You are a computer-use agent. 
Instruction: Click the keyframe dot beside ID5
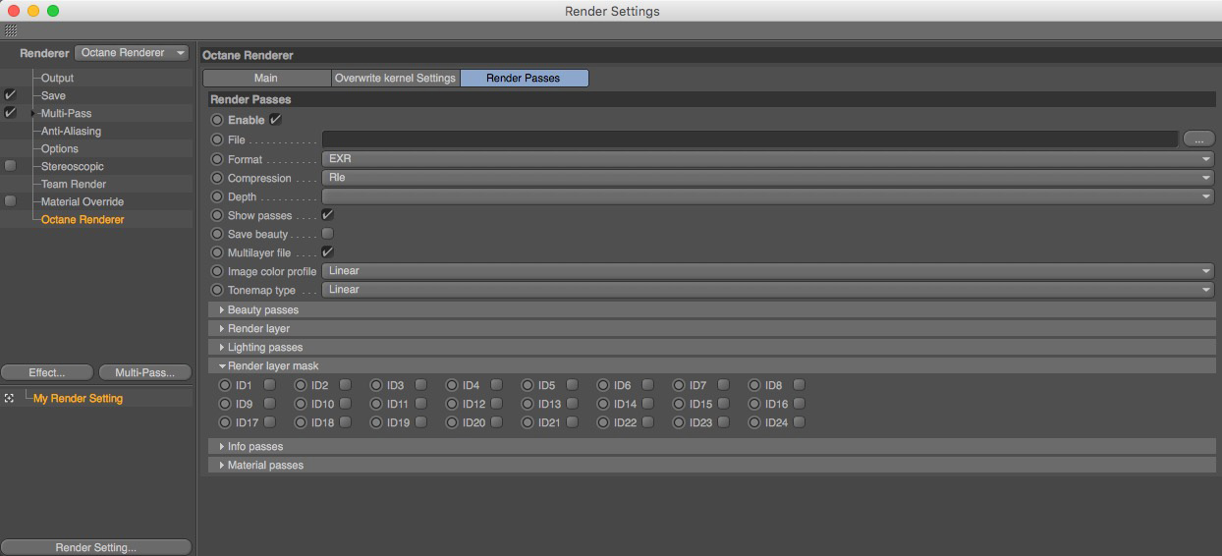coord(528,385)
